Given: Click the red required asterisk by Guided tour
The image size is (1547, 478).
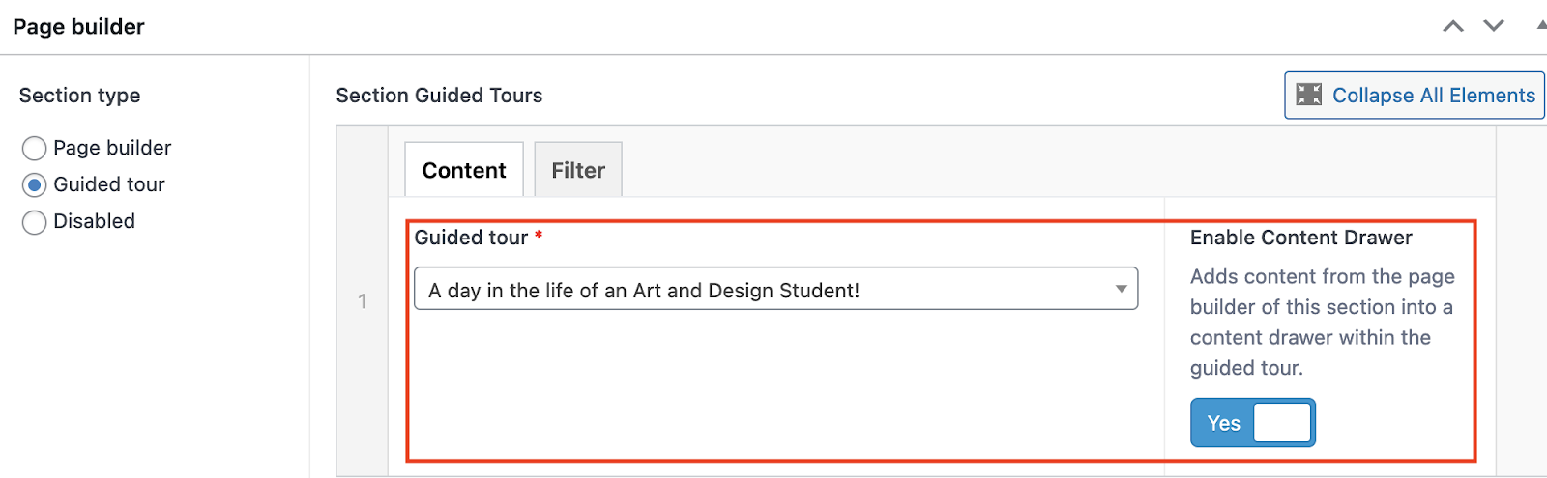Looking at the screenshot, I should [x=539, y=235].
